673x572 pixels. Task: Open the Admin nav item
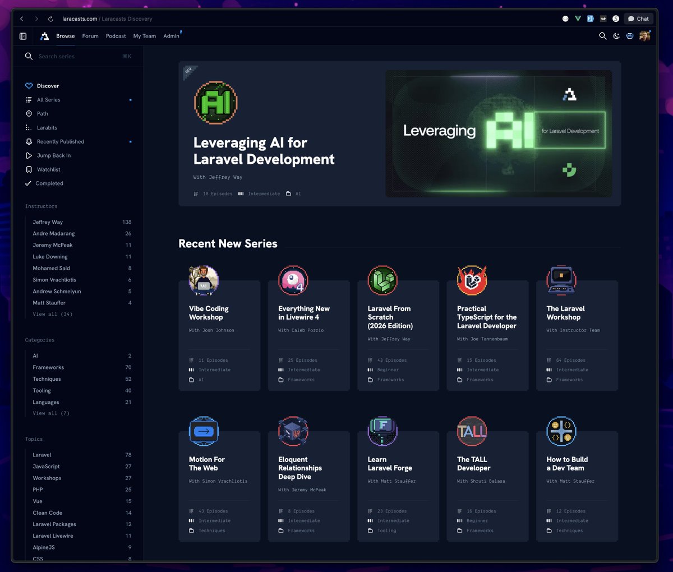point(171,36)
